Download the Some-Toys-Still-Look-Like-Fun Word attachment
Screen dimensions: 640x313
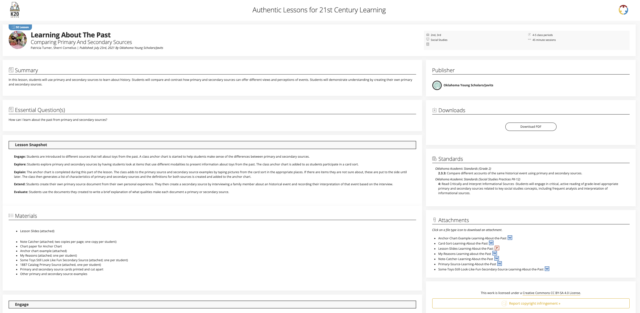point(546,269)
